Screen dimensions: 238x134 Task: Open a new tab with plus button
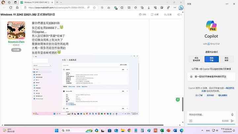pyautogui.click(x=57, y=2)
